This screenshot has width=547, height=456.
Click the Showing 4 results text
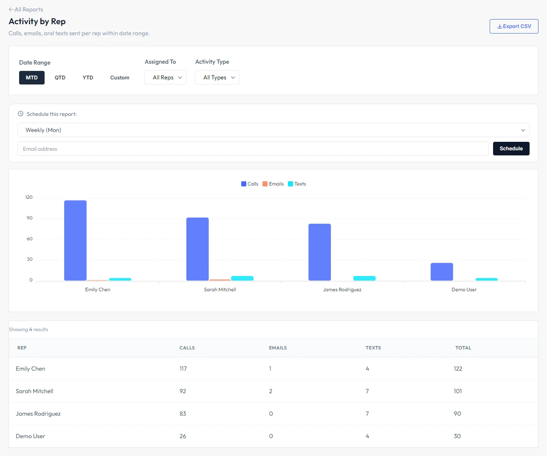point(28,329)
